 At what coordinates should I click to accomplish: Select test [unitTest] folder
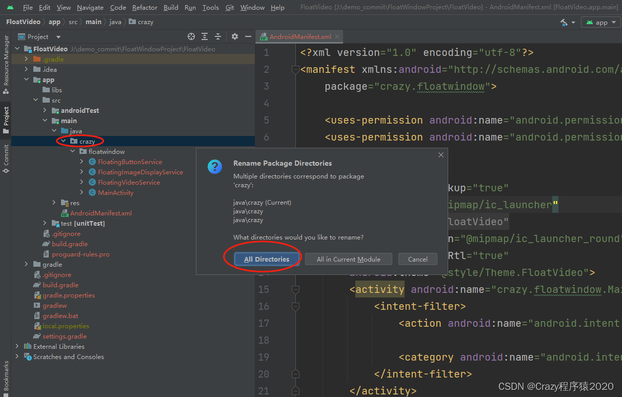(83, 223)
